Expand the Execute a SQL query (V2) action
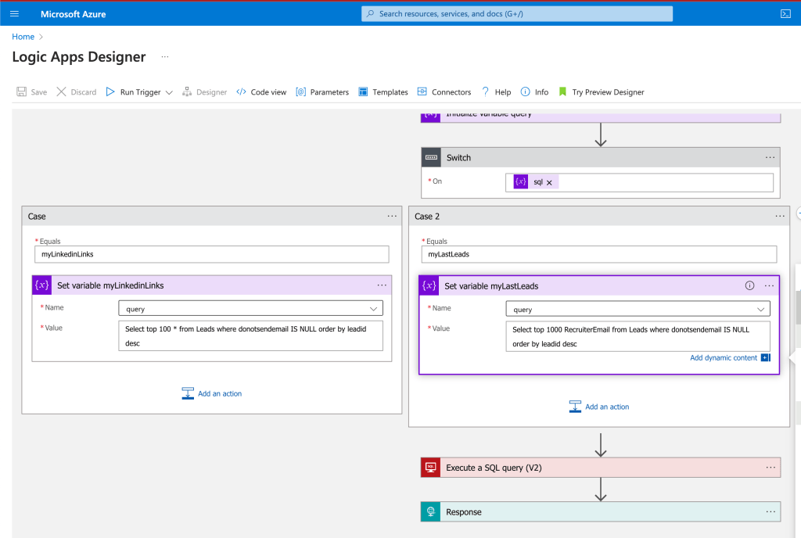The image size is (801, 538). (x=601, y=468)
